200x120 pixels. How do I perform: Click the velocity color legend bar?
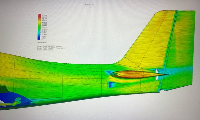(39, 27)
